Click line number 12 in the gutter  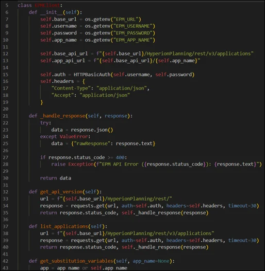[6, 53]
